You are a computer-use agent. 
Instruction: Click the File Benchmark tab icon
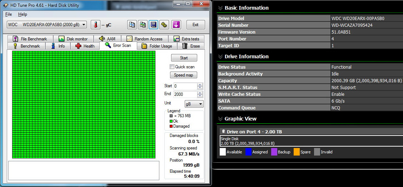[x=15, y=39]
